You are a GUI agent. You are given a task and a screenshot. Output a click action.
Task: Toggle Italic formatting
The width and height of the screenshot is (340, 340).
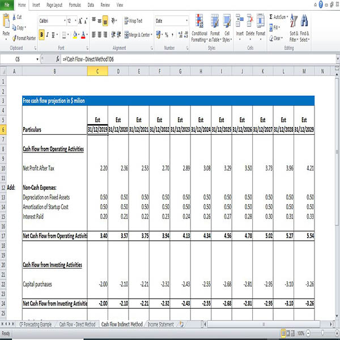click(x=48, y=35)
